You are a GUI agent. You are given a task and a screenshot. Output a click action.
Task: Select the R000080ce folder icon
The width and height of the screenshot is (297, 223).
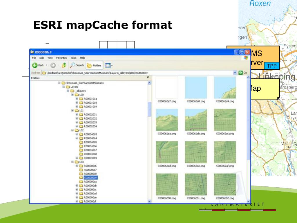[x=81, y=197]
